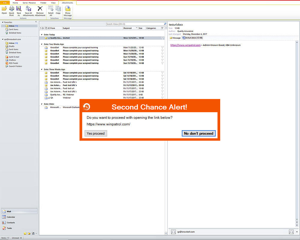Viewport: 300px width, 240px height.
Task: Switch to Calendar in navigation pane
Action: tap(19, 217)
